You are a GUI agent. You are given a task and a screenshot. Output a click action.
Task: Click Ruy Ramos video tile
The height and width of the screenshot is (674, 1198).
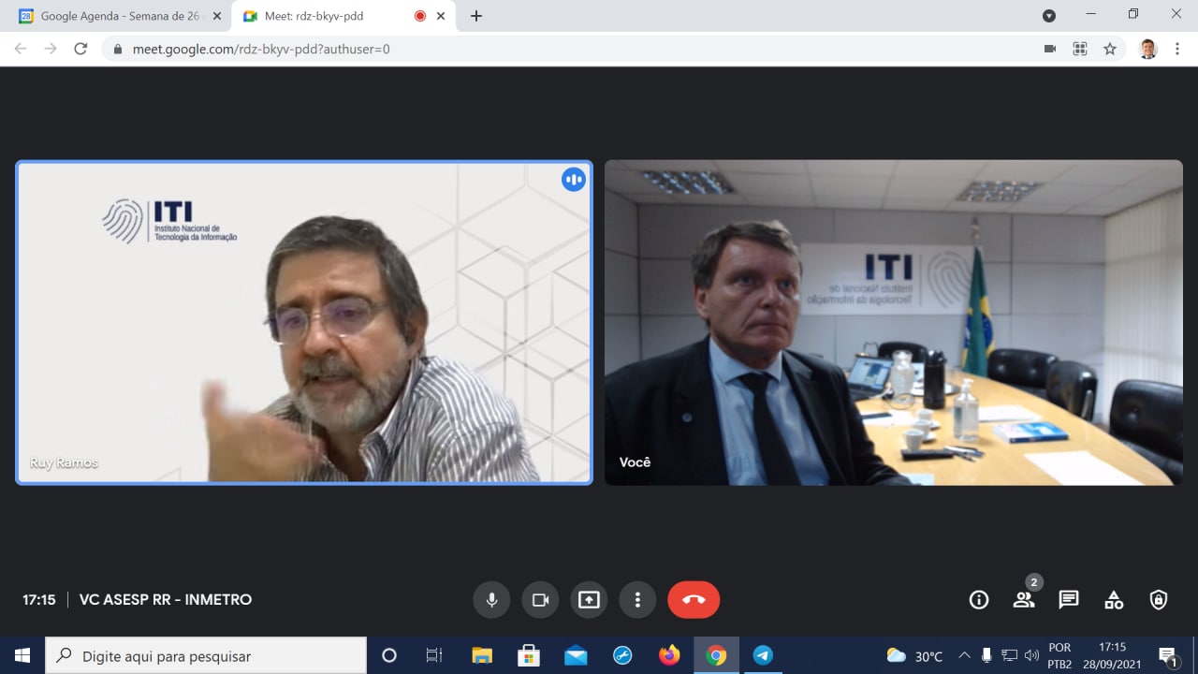coord(304,323)
